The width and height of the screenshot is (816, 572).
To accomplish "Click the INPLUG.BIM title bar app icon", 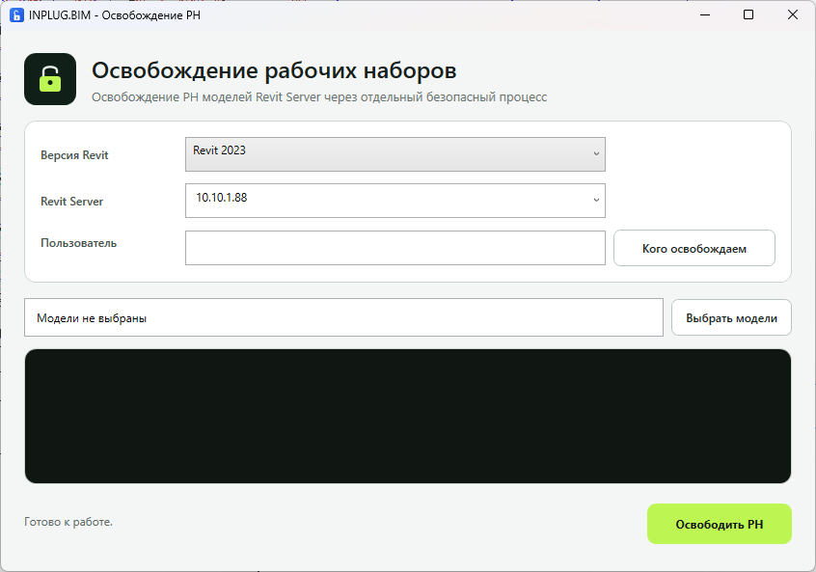I will point(16,15).
